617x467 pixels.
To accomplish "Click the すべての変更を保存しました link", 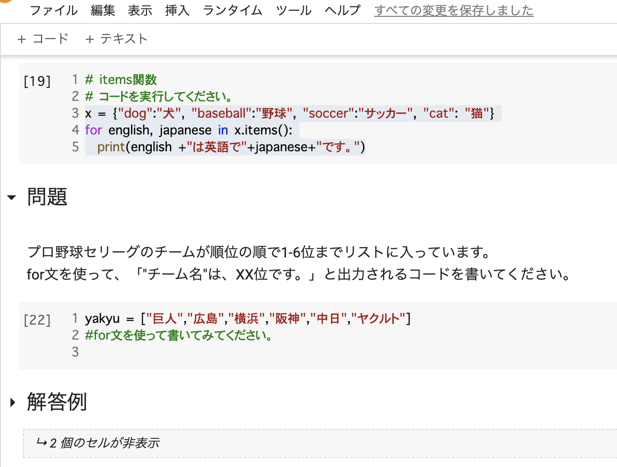I will 453,11.
